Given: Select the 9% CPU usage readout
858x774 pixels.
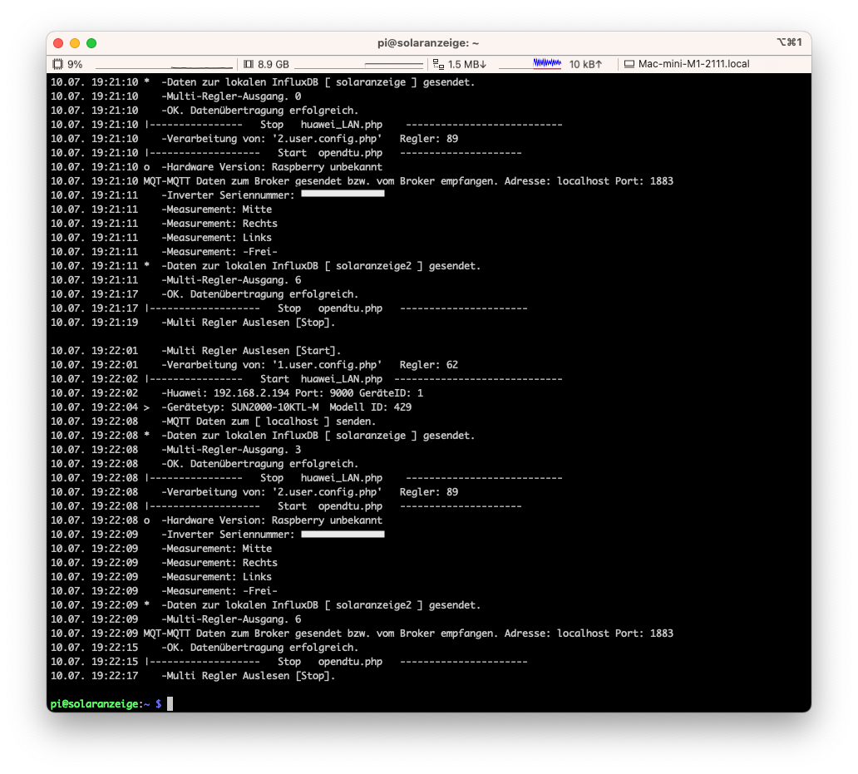Looking at the screenshot, I should 75,64.
